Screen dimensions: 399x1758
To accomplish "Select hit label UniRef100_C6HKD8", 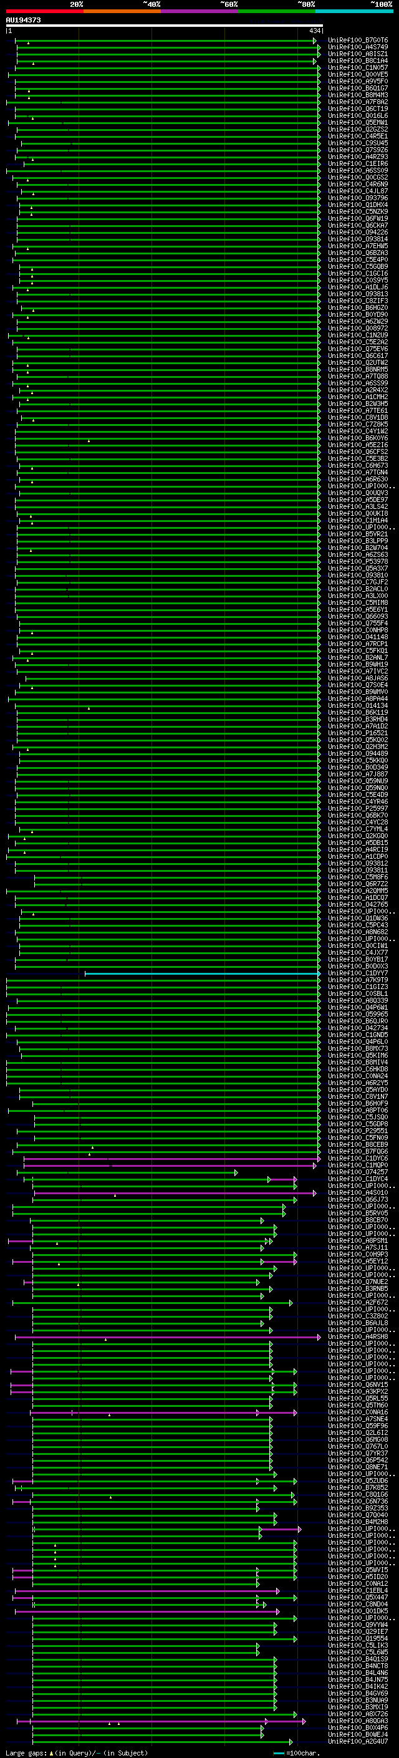I will tap(358, 1070).
